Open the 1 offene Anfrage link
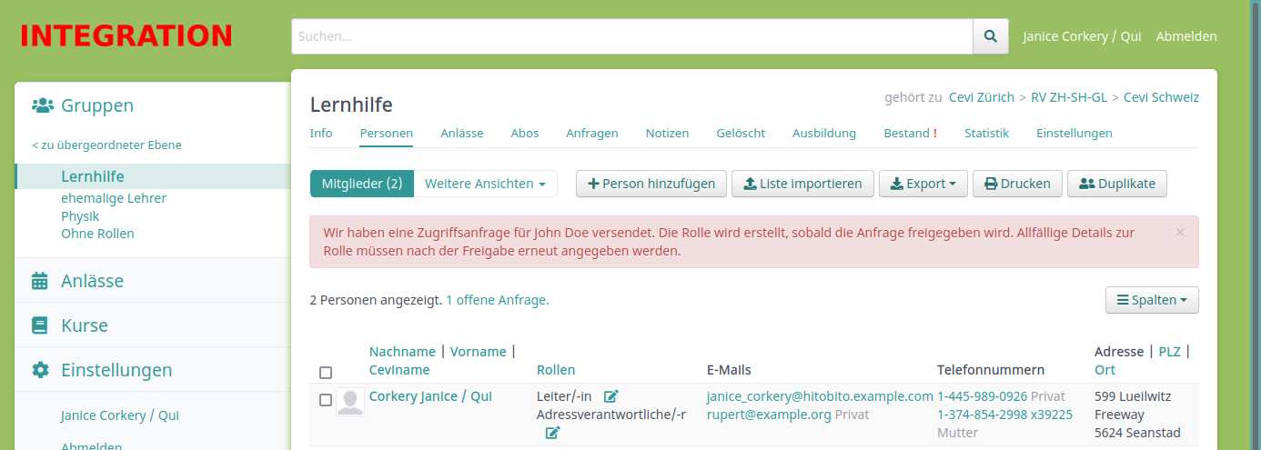1261x450 pixels. point(497,299)
